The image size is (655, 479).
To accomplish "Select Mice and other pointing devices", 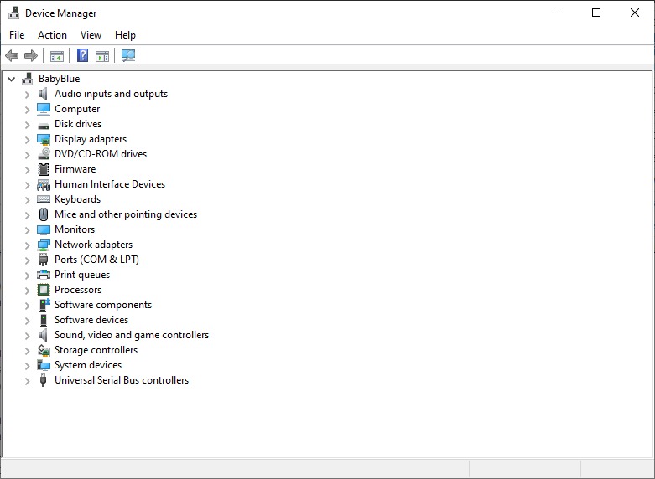I will tap(125, 214).
